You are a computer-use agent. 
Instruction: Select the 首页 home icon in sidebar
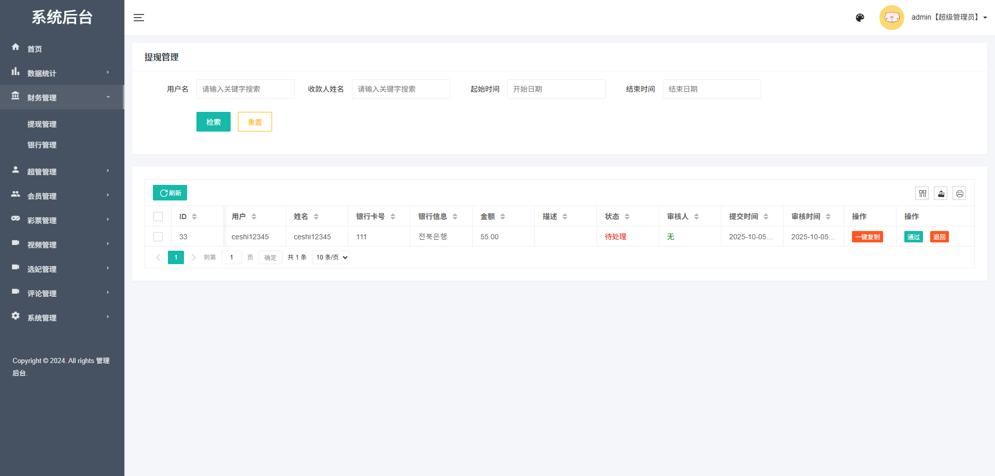(x=16, y=48)
